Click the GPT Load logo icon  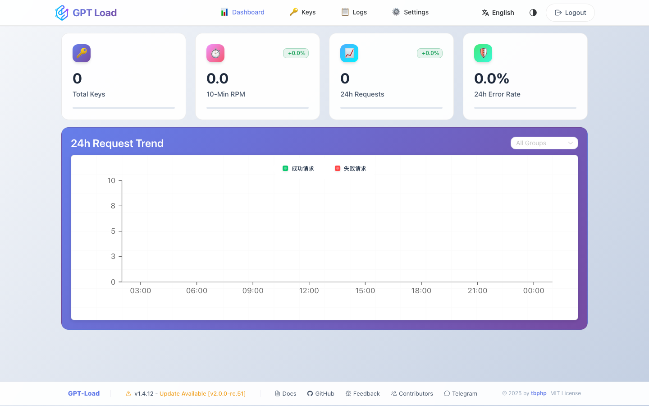(62, 13)
